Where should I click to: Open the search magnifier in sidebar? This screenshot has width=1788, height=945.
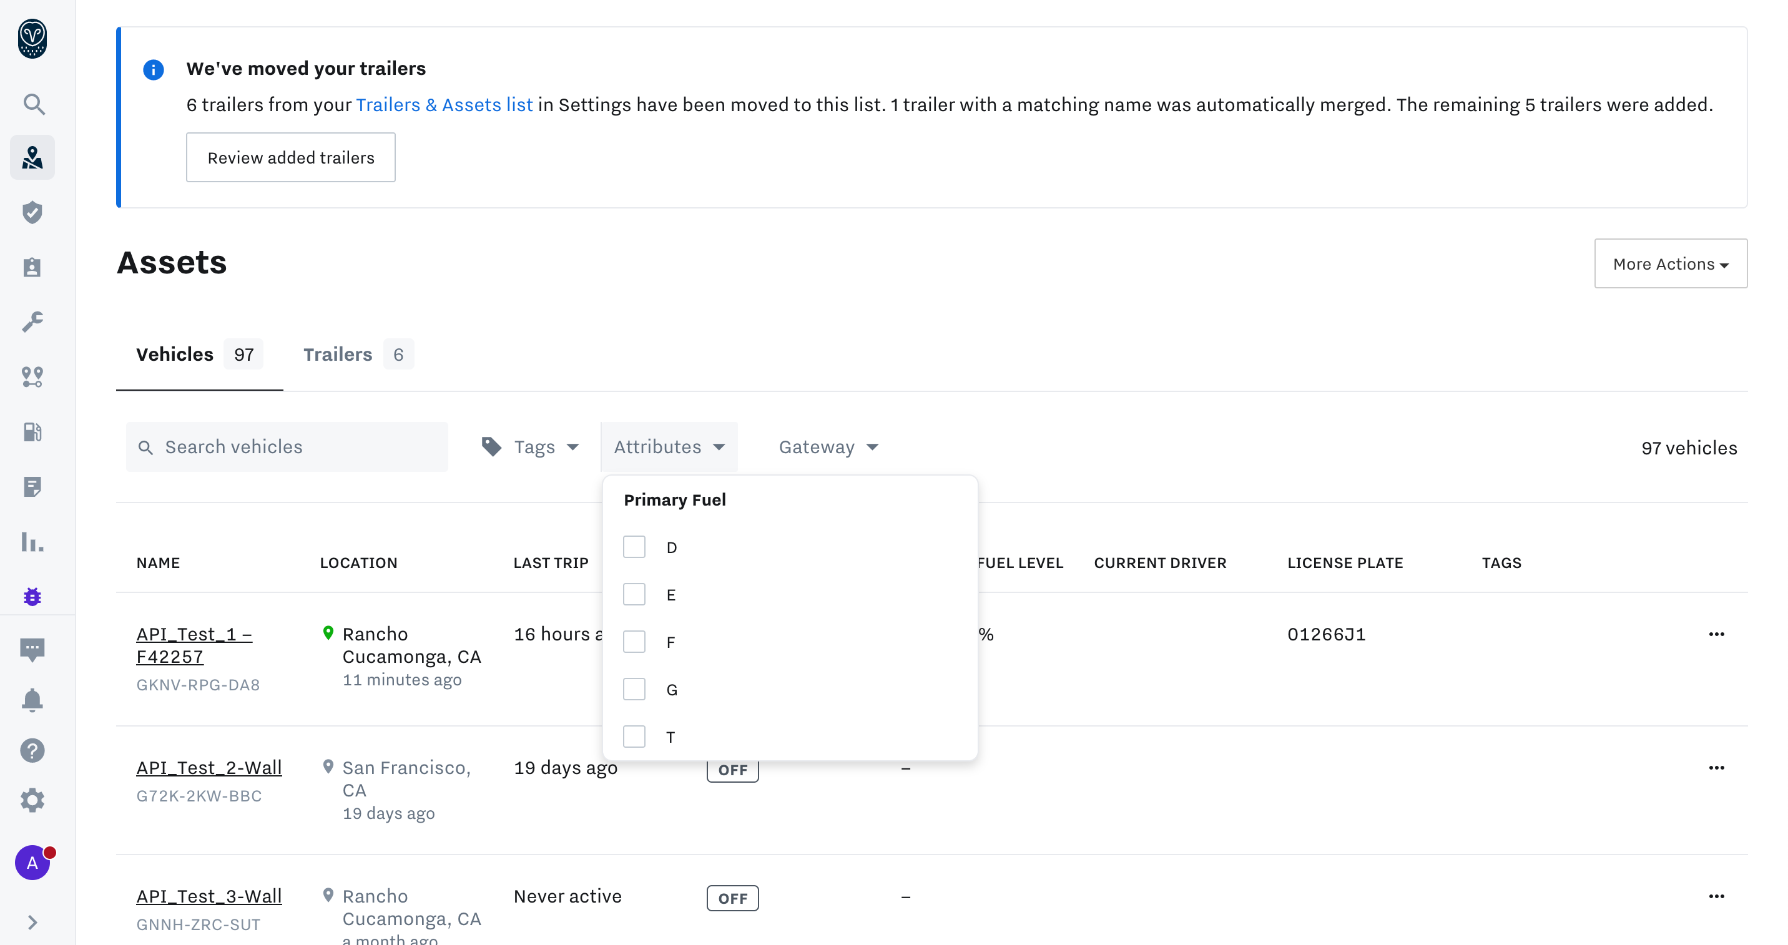[32, 104]
